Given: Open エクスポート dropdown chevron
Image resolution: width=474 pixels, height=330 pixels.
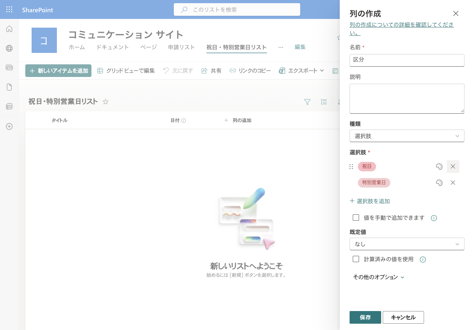Looking at the screenshot, I should coord(322,71).
